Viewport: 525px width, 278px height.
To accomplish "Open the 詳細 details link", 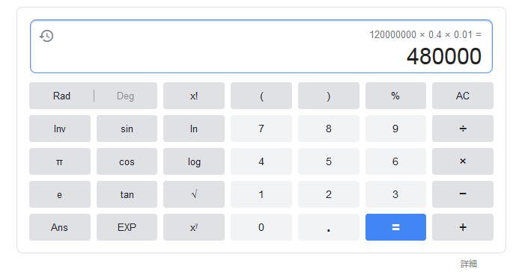I will pos(469,264).
